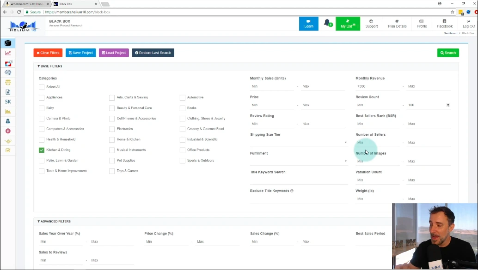
Task: Uncheck the Kitchen & Dining category
Action: pos(42,150)
